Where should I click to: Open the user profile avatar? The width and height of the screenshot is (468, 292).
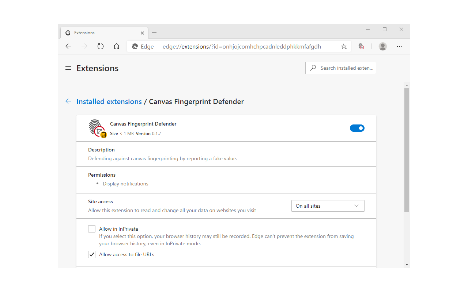[383, 46]
